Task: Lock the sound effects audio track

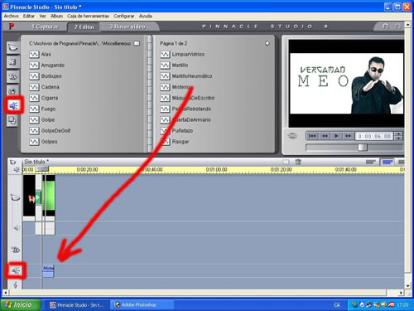Action: 16,270
